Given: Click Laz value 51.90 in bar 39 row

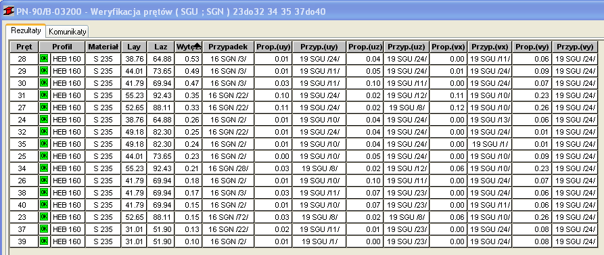Looking at the screenshot, I should pos(161,241).
